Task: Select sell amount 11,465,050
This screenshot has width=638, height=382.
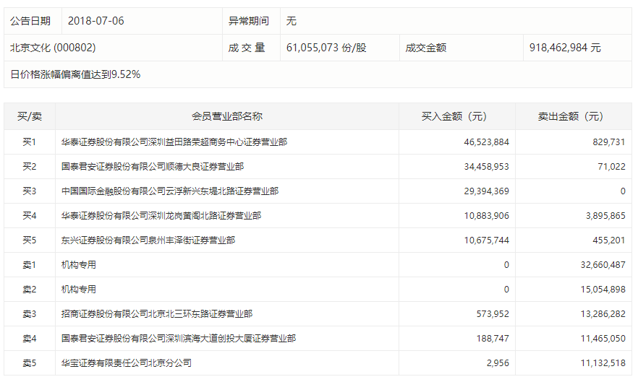Action: click(x=603, y=339)
